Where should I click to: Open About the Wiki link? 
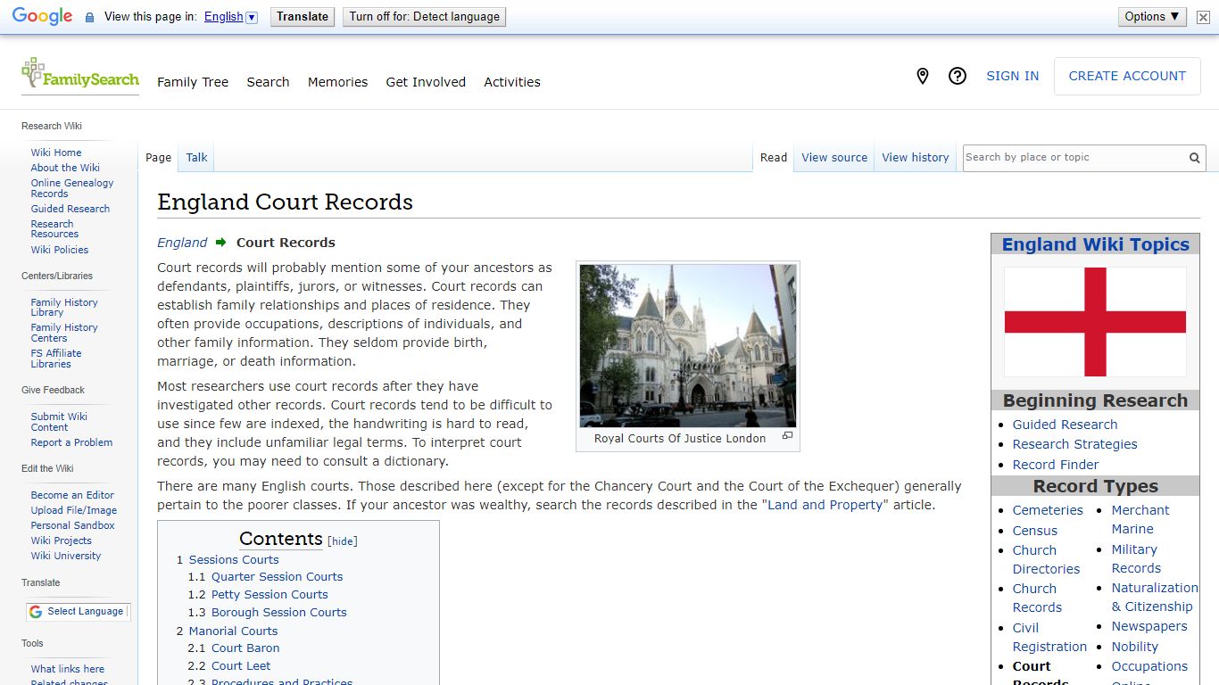click(x=65, y=168)
